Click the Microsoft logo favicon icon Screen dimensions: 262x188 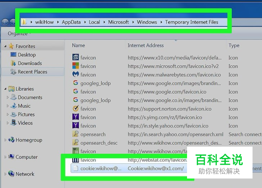pos(75,66)
